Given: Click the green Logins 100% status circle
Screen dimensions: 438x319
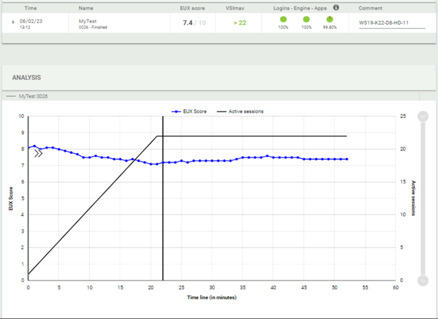Looking at the screenshot, I should pyautogui.click(x=283, y=20).
